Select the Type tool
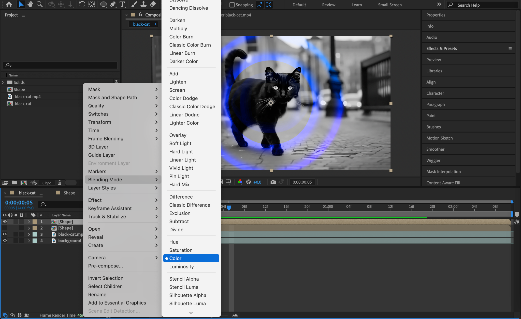The image size is (521, 319). click(122, 4)
